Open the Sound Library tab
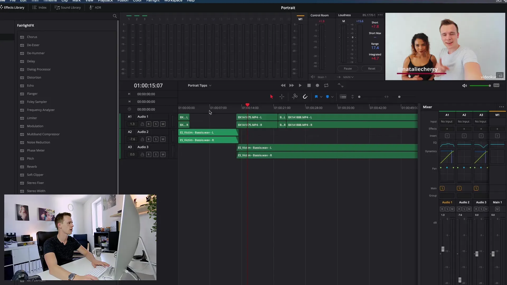This screenshot has width=507, height=285. click(x=68, y=7)
